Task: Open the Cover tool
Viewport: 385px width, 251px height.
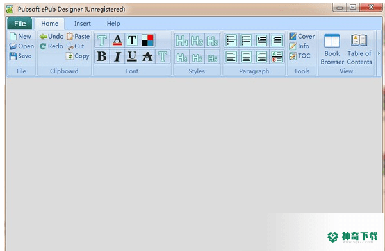Action: point(302,37)
